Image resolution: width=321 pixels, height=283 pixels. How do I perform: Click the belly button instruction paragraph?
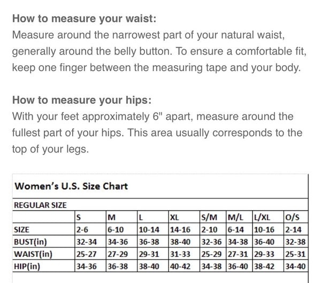point(159,51)
